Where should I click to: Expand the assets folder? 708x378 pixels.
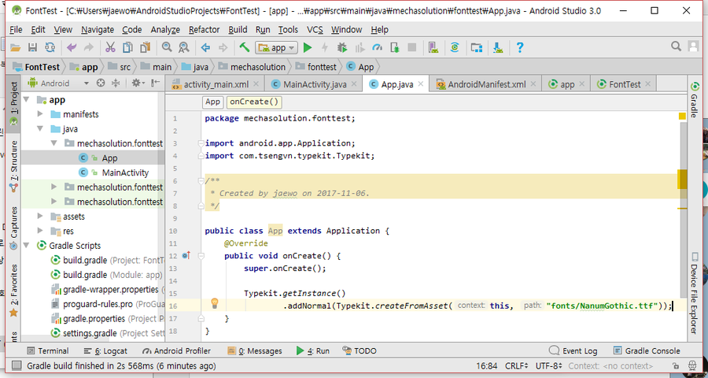[40, 216]
